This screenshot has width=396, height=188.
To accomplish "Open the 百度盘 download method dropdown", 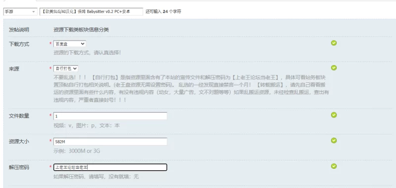I will click(69, 44).
